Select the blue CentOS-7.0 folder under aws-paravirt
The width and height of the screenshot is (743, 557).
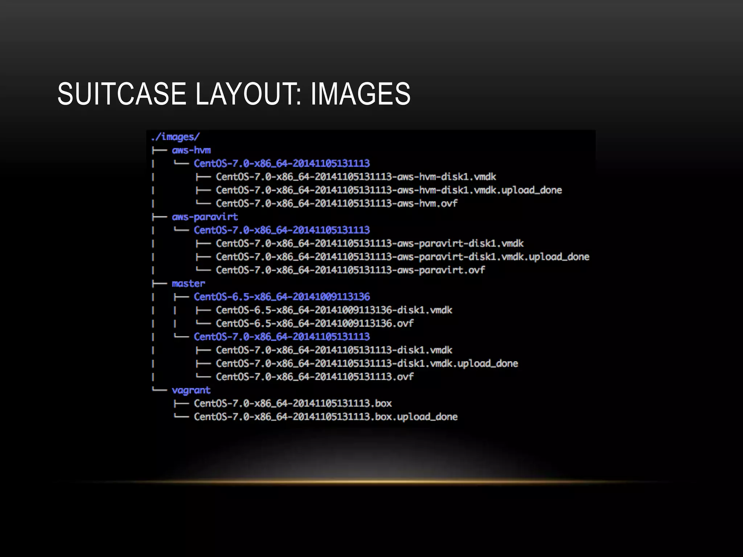282,230
